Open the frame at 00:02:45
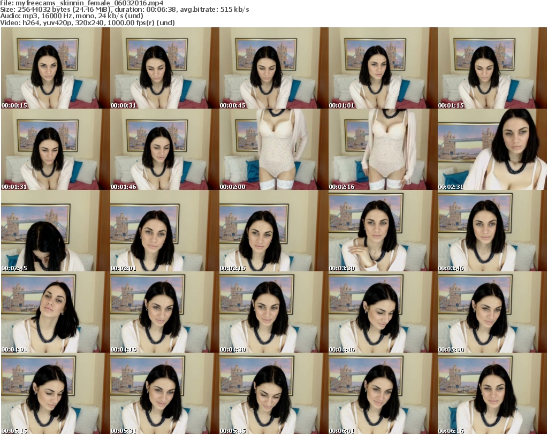548x434 pixels. click(x=55, y=231)
